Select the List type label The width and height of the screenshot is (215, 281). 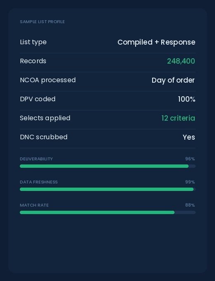click(x=33, y=42)
